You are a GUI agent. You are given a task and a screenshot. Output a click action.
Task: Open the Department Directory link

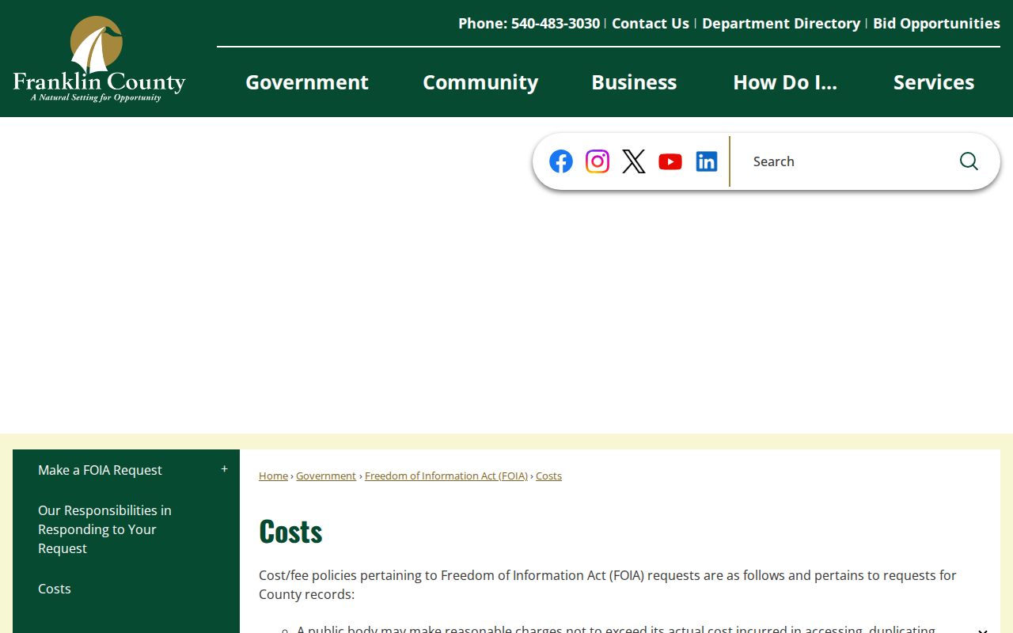click(781, 24)
